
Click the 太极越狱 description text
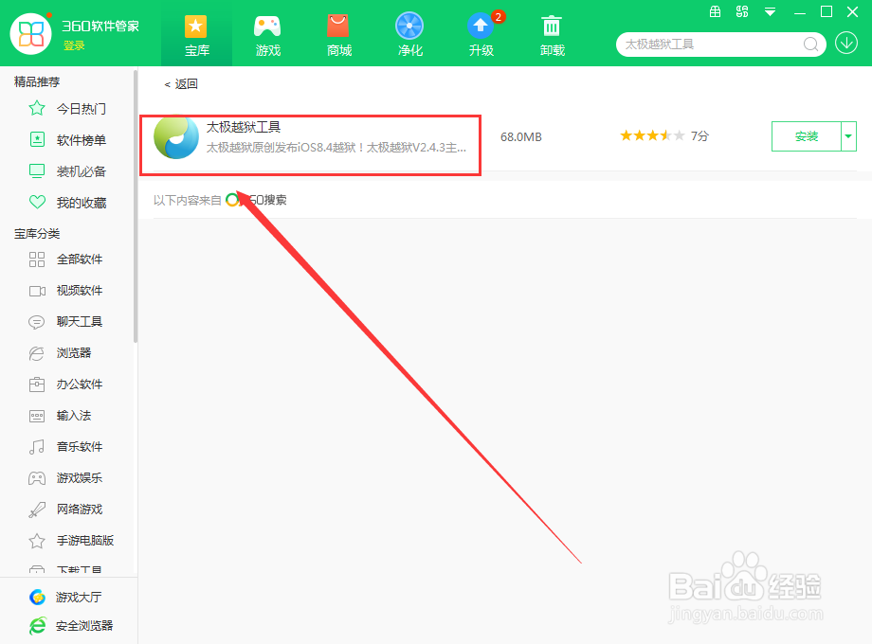click(x=336, y=147)
